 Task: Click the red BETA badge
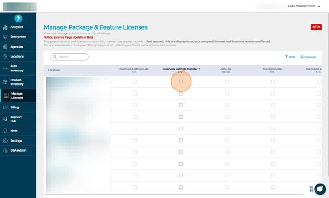pyautogui.click(x=316, y=27)
